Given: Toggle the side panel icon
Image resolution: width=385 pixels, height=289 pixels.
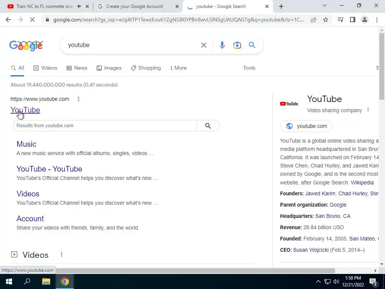Looking at the screenshot, I should (x=353, y=20).
